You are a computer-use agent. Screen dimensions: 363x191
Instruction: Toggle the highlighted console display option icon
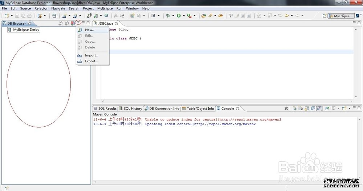[x=319, y=109]
